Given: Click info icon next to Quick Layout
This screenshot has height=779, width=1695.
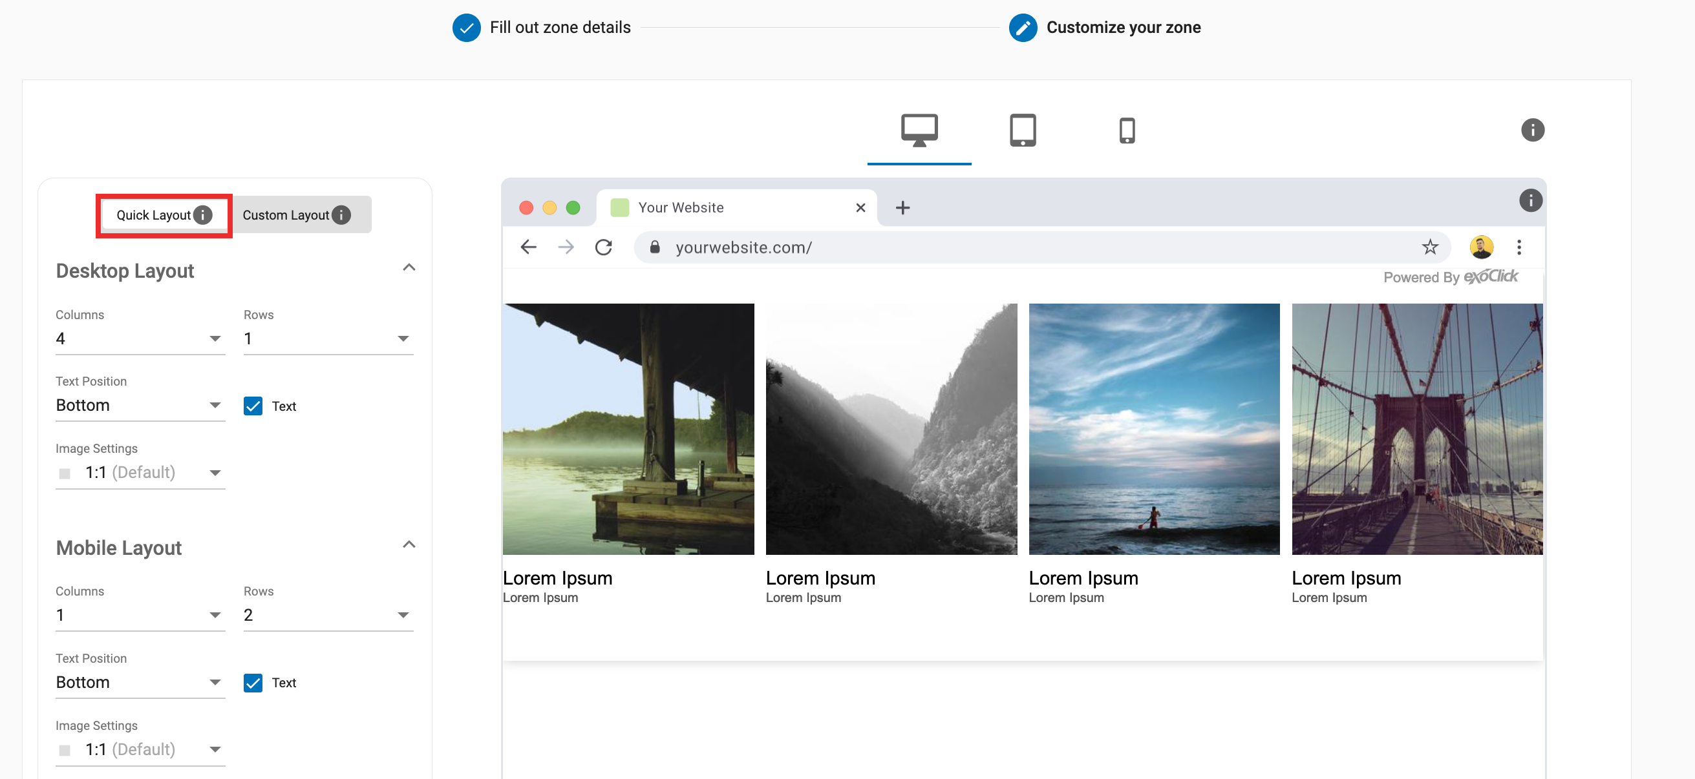Looking at the screenshot, I should pos(204,215).
